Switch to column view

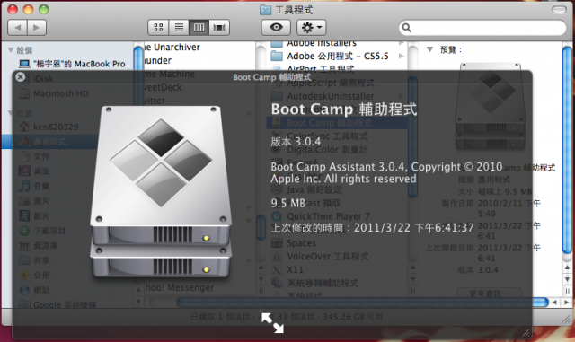199,28
